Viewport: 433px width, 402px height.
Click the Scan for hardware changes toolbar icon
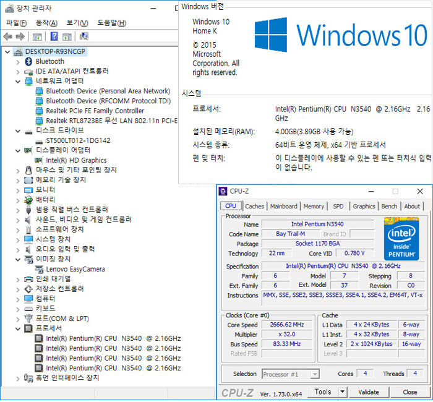[x=84, y=36]
